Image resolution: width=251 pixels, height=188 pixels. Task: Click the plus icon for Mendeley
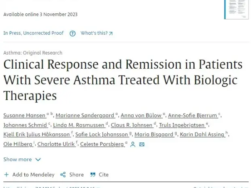[x=6, y=175]
